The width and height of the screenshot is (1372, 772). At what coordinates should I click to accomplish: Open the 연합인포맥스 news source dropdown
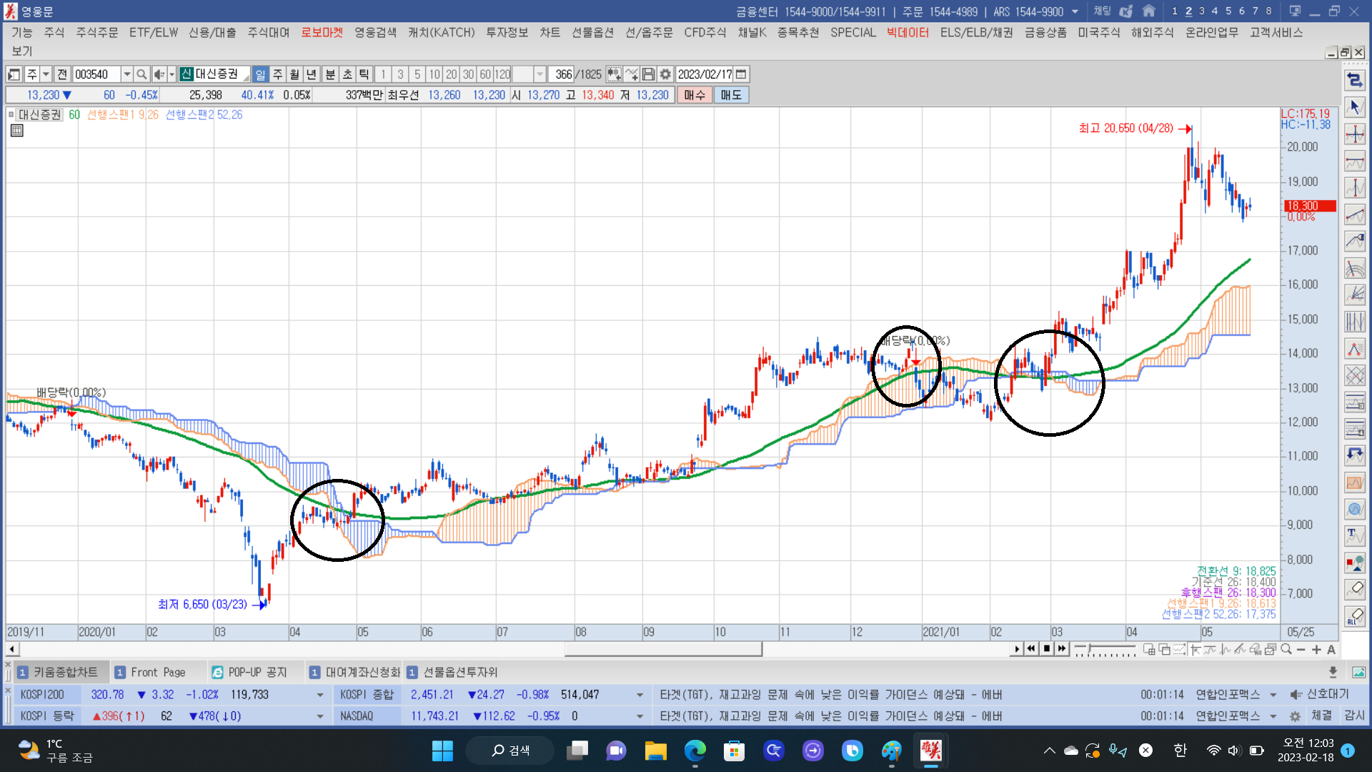point(1273,695)
